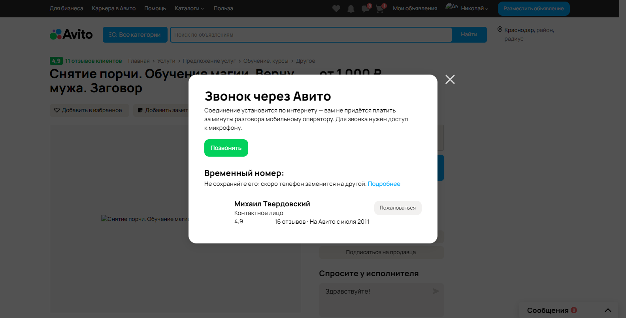Click the Разместить объявление button
This screenshot has width=626, height=318.
pyautogui.click(x=534, y=9)
